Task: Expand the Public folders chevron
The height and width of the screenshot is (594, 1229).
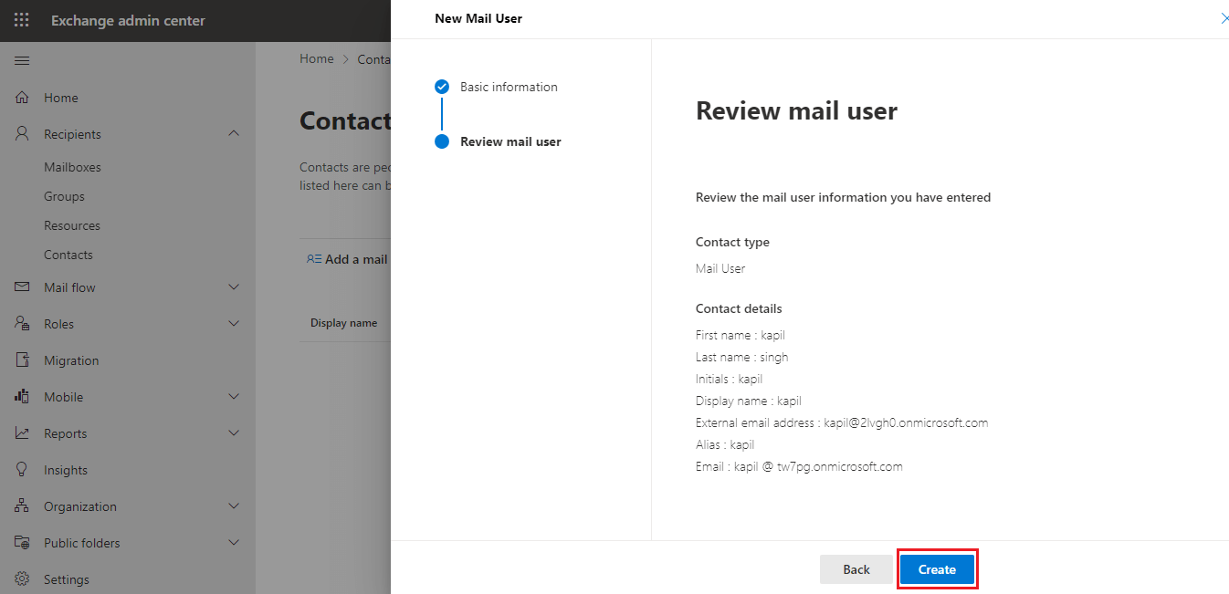Action: [234, 543]
